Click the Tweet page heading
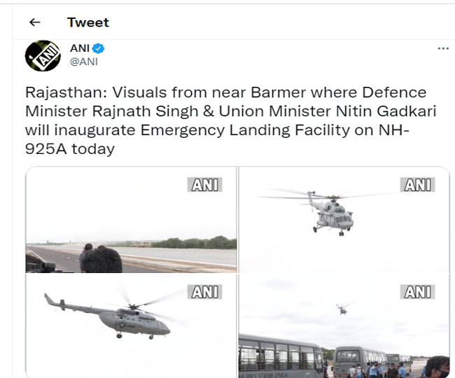 point(88,22)
